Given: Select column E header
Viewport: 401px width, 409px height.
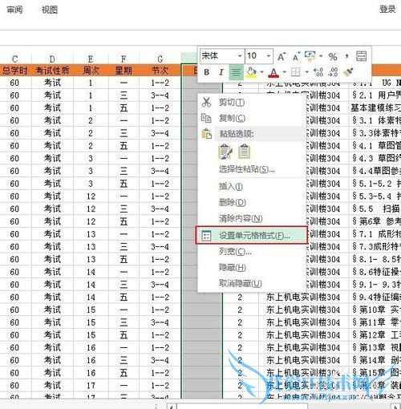Looking at the screenshot, I should (91, 59).
